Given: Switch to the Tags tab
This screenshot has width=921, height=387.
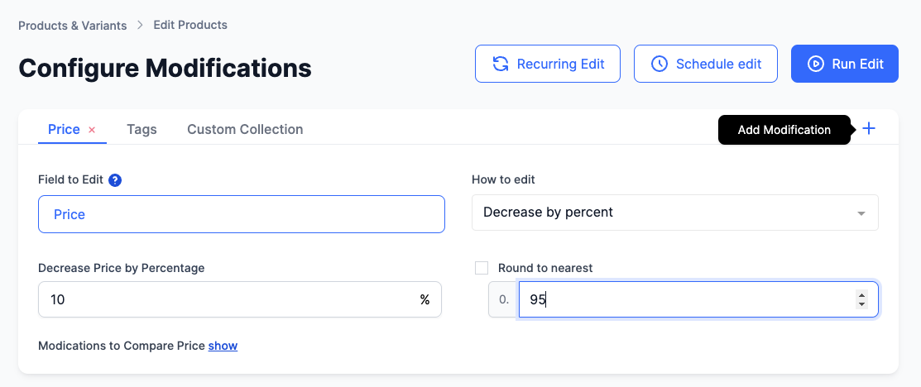Looking at the screenshot, I should pos(142,129).
